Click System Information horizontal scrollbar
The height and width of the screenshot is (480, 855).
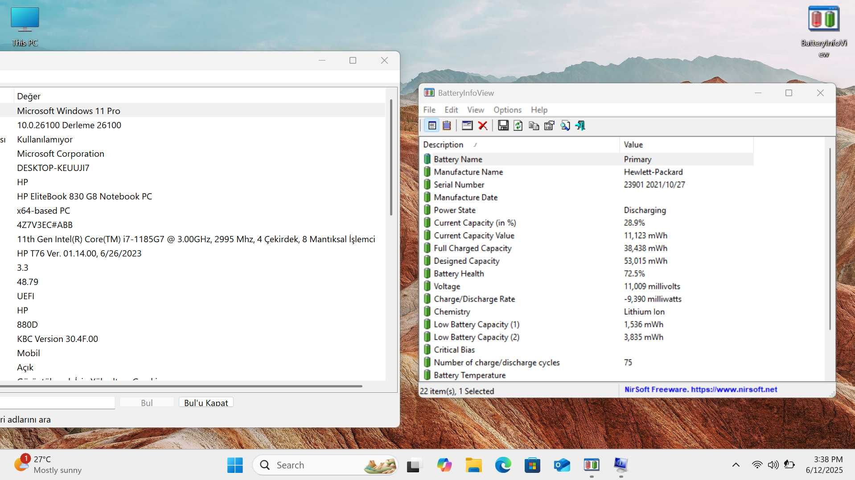pos(181,386)
